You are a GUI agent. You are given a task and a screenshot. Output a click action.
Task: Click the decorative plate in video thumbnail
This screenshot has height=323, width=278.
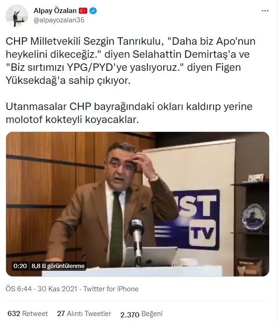[x=253, y=217]
